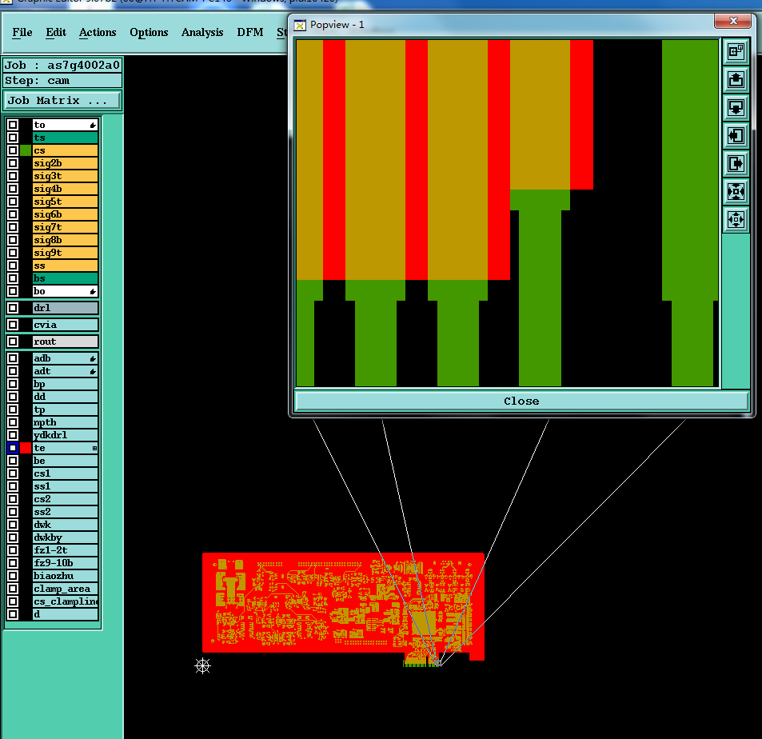Toggle the checkbox for layer sig2b

pos(13,163)
